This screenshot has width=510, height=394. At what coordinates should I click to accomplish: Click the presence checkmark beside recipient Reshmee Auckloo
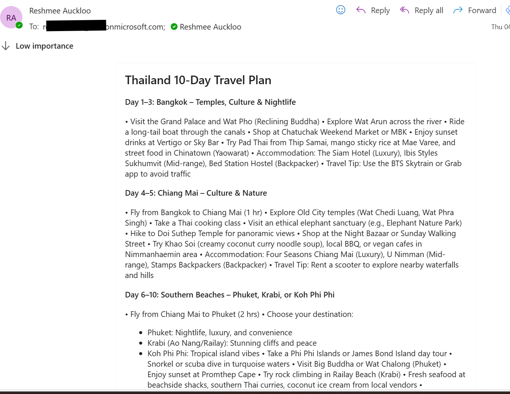174,27
